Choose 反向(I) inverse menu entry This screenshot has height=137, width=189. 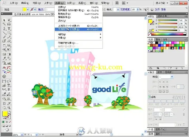[x=78, y=21]
